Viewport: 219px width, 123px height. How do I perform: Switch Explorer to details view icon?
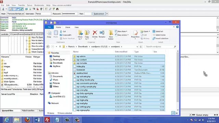tap(173, 113)
